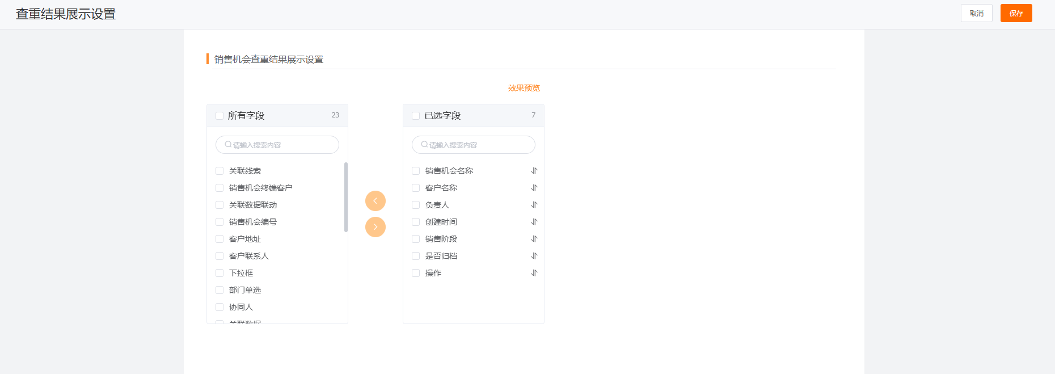Click the sort icon beside 客户名称
This screenshot has height=374, width=1055.
tap(534, 188)
